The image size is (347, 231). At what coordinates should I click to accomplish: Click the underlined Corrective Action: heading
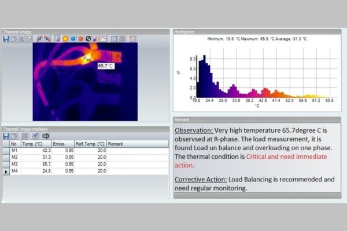201,179
